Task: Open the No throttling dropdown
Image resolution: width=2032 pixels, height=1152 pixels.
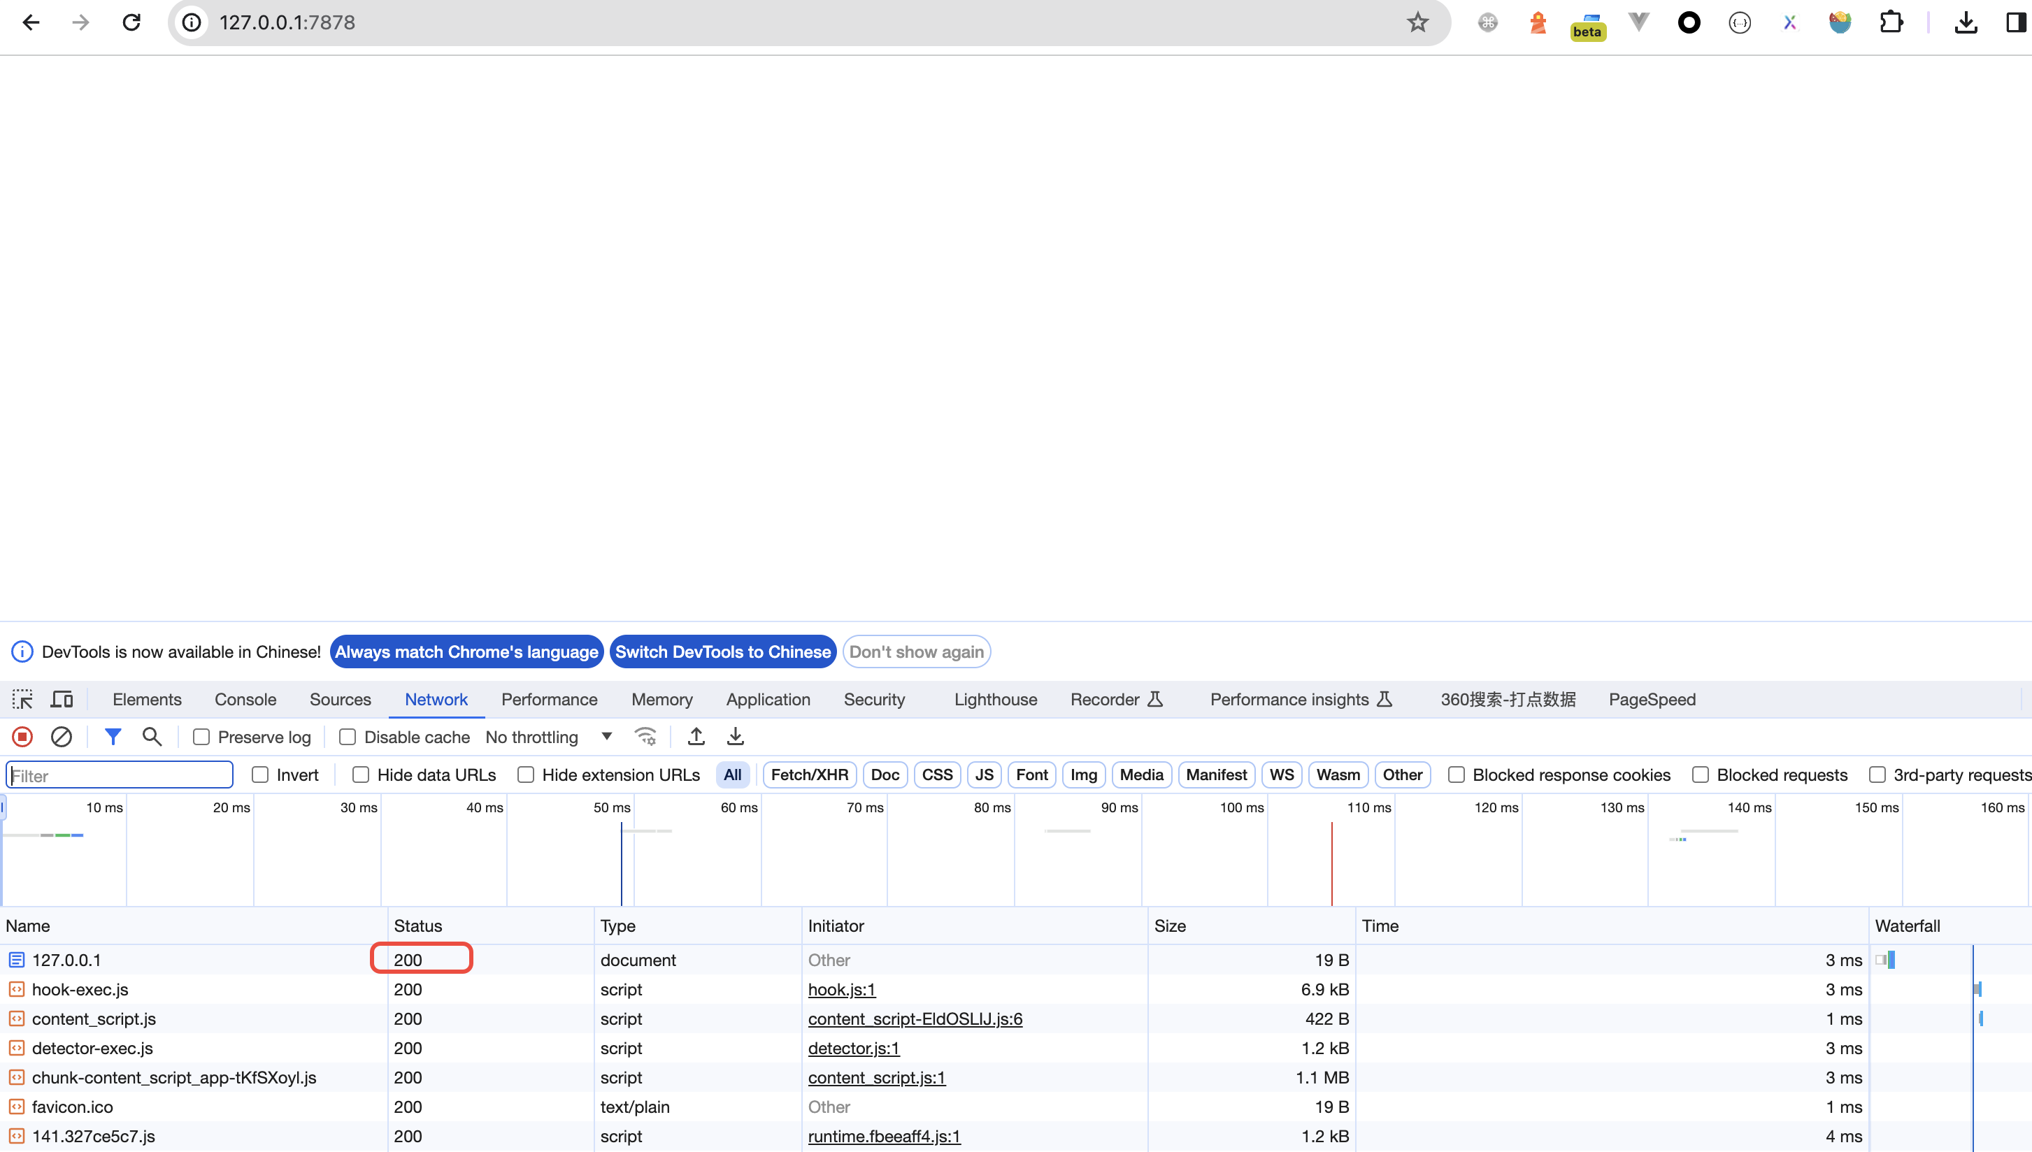Action: (x=549, y=737)
